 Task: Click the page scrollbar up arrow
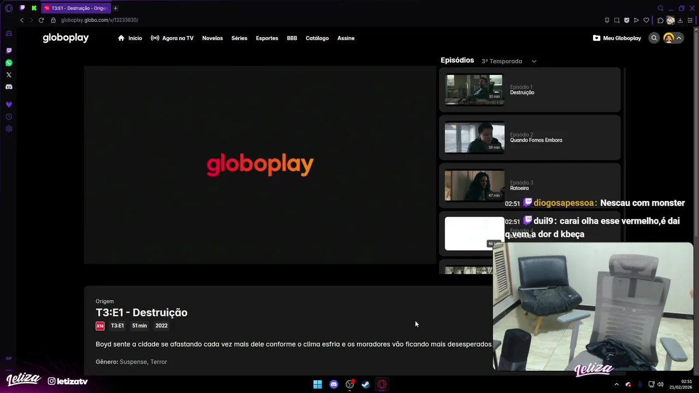tap(696, 29)
